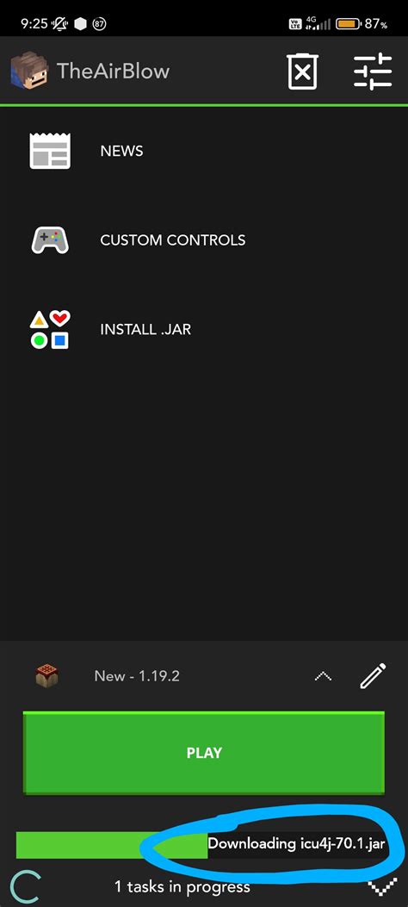This screenshot has height=907, width=408.
Task: Expand task details with bottom chevron
Action: click(x=382, y=886)
